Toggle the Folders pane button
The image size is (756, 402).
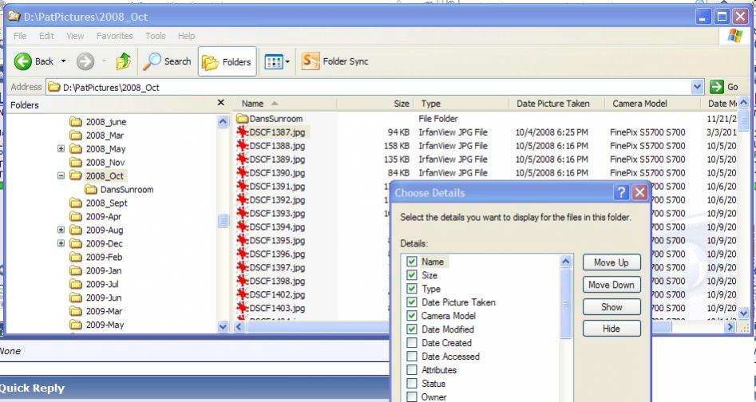coord(227,61)
